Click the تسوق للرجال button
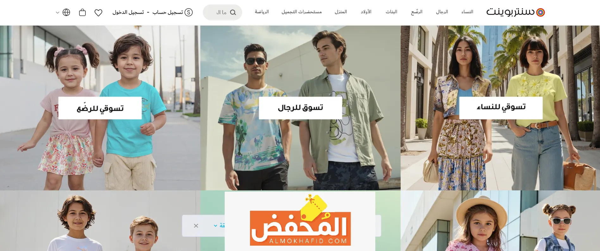The height and width of the screenshot is (251, 600). (300, 108)
